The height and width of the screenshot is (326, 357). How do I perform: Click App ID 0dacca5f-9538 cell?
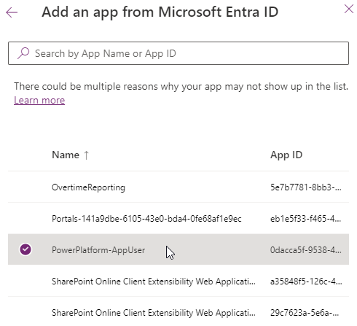(x=306, y=250)
